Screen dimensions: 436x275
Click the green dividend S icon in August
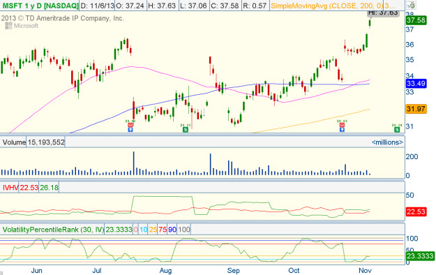tap(186, 130)
